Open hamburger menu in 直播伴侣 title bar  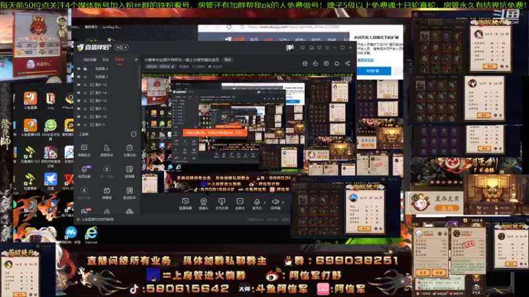coord(327,48)
